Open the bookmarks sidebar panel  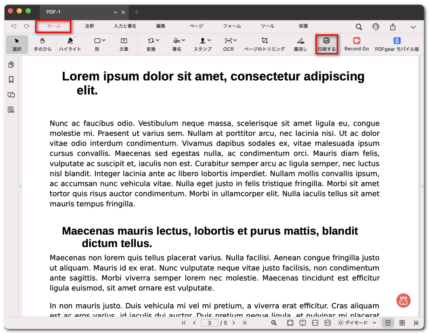(11, 80)
